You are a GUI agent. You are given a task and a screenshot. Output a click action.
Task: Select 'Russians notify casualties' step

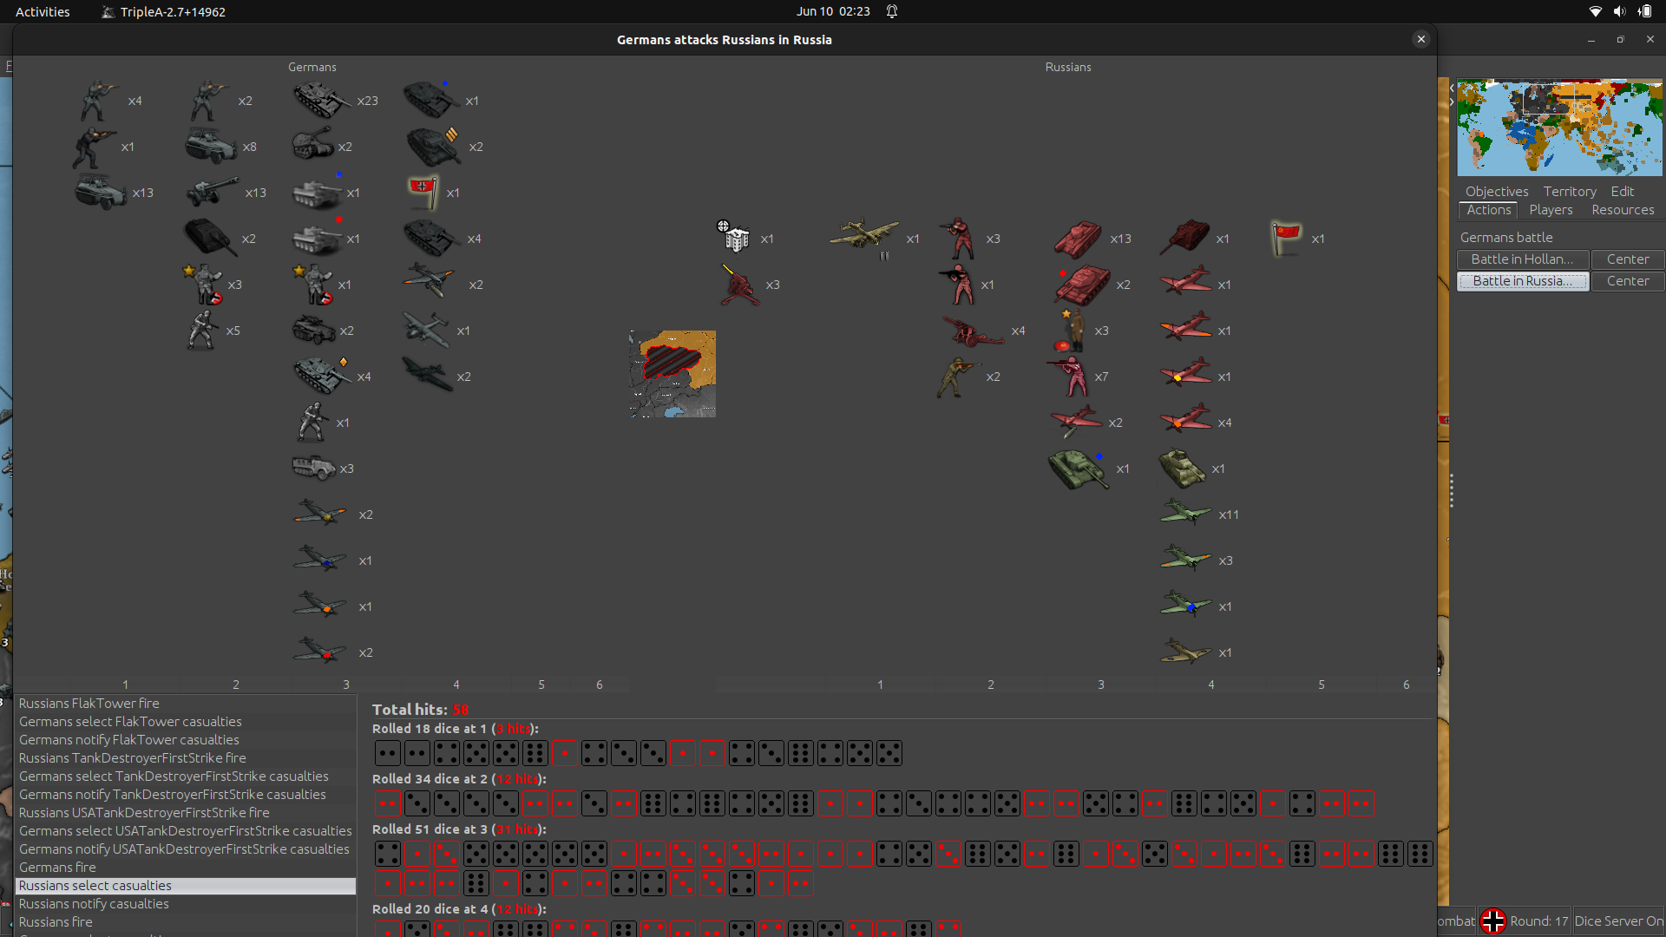(185, 904)
